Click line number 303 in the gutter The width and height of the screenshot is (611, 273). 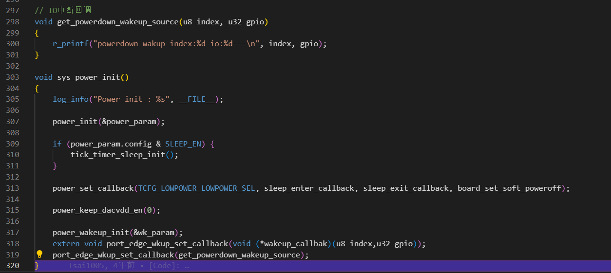13,77
